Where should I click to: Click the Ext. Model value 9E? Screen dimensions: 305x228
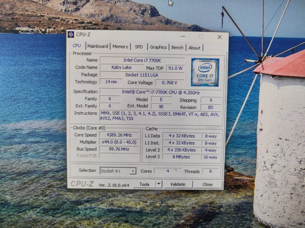coord(161,107)
